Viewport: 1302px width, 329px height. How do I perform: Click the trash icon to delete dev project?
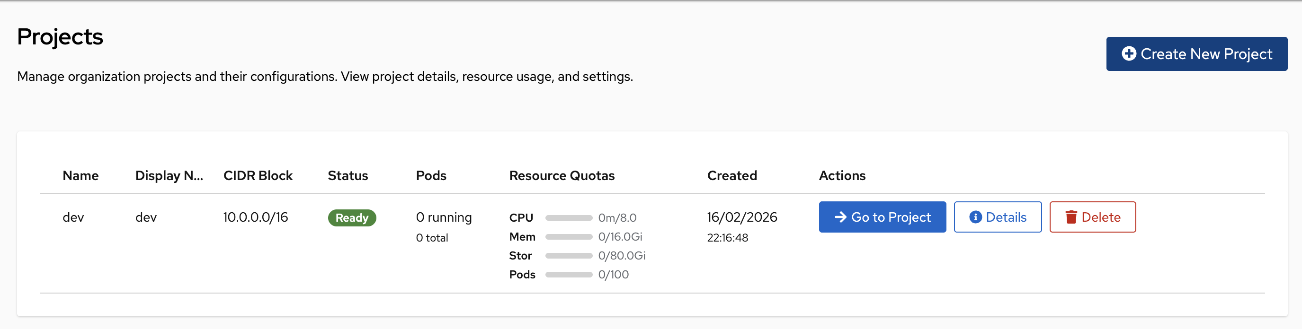pyautogui.click(x=1070, y=217)
